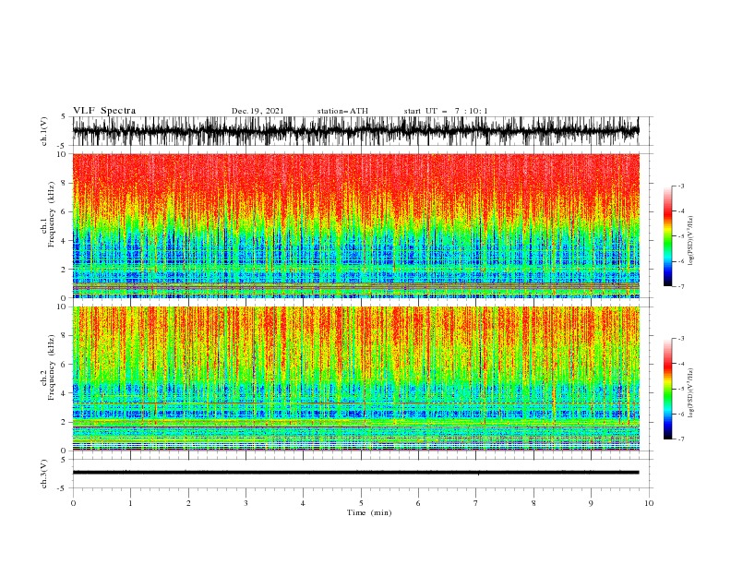731x565 pixels.
Task: Click time axis tick label "7"
Action: (476, 503)
